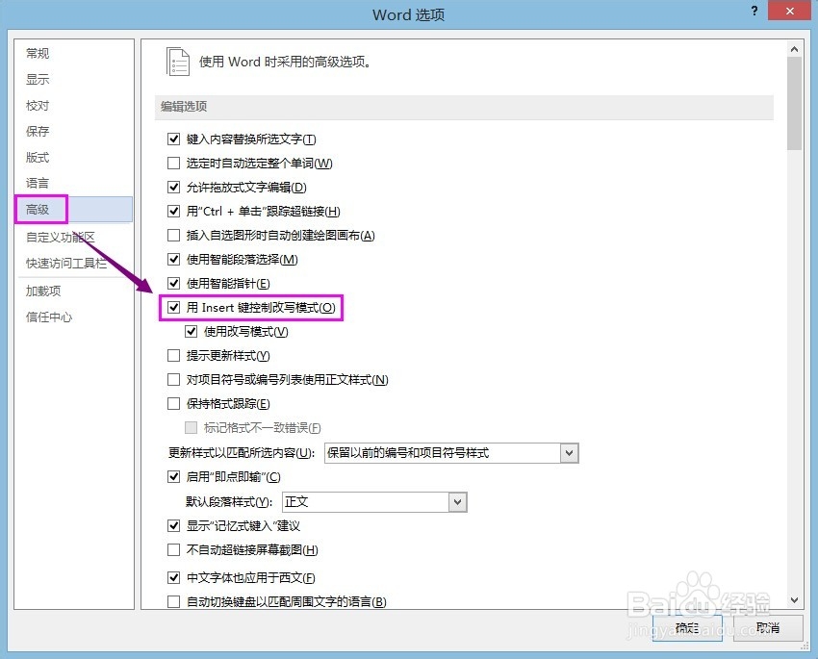
Task: Open the 信任中心 settings page
Action: 44,317
